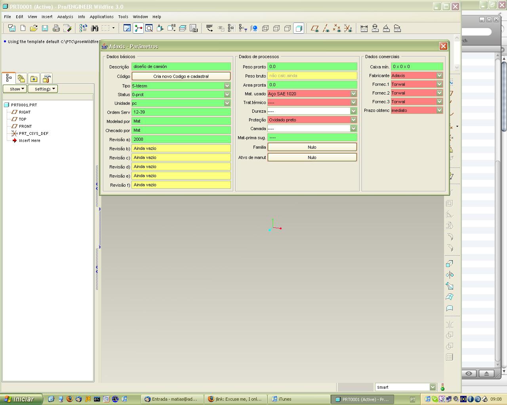Create a new file with blank page icon
The height and width of the screenshot is (405, 507).
(x=23, y=28)
